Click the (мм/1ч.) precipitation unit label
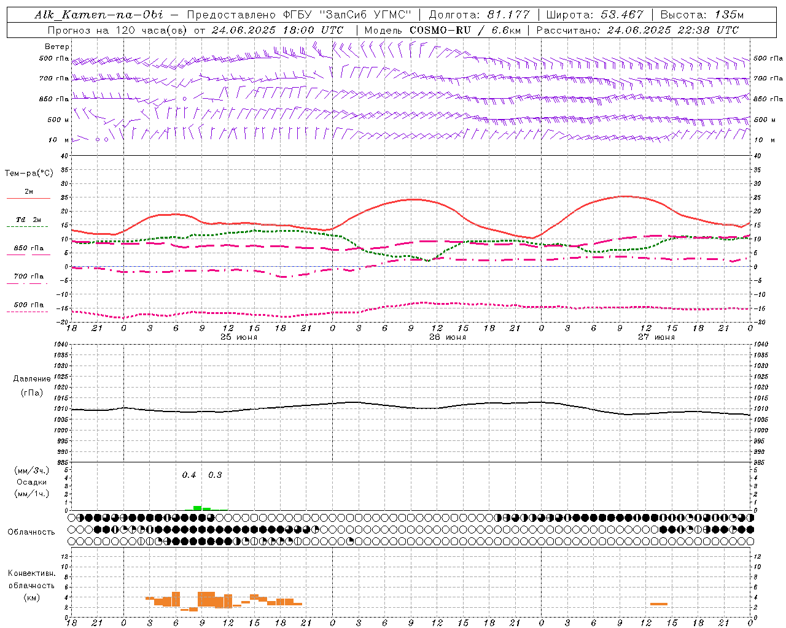786x628 pixels. tap(31, 494)
